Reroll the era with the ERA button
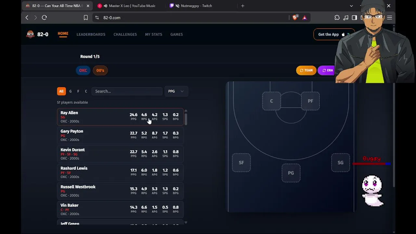This screenshot has height=234, width=416. (327, 70)
